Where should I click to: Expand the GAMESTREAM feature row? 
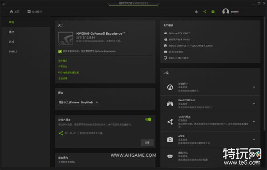tap(254, 104)
